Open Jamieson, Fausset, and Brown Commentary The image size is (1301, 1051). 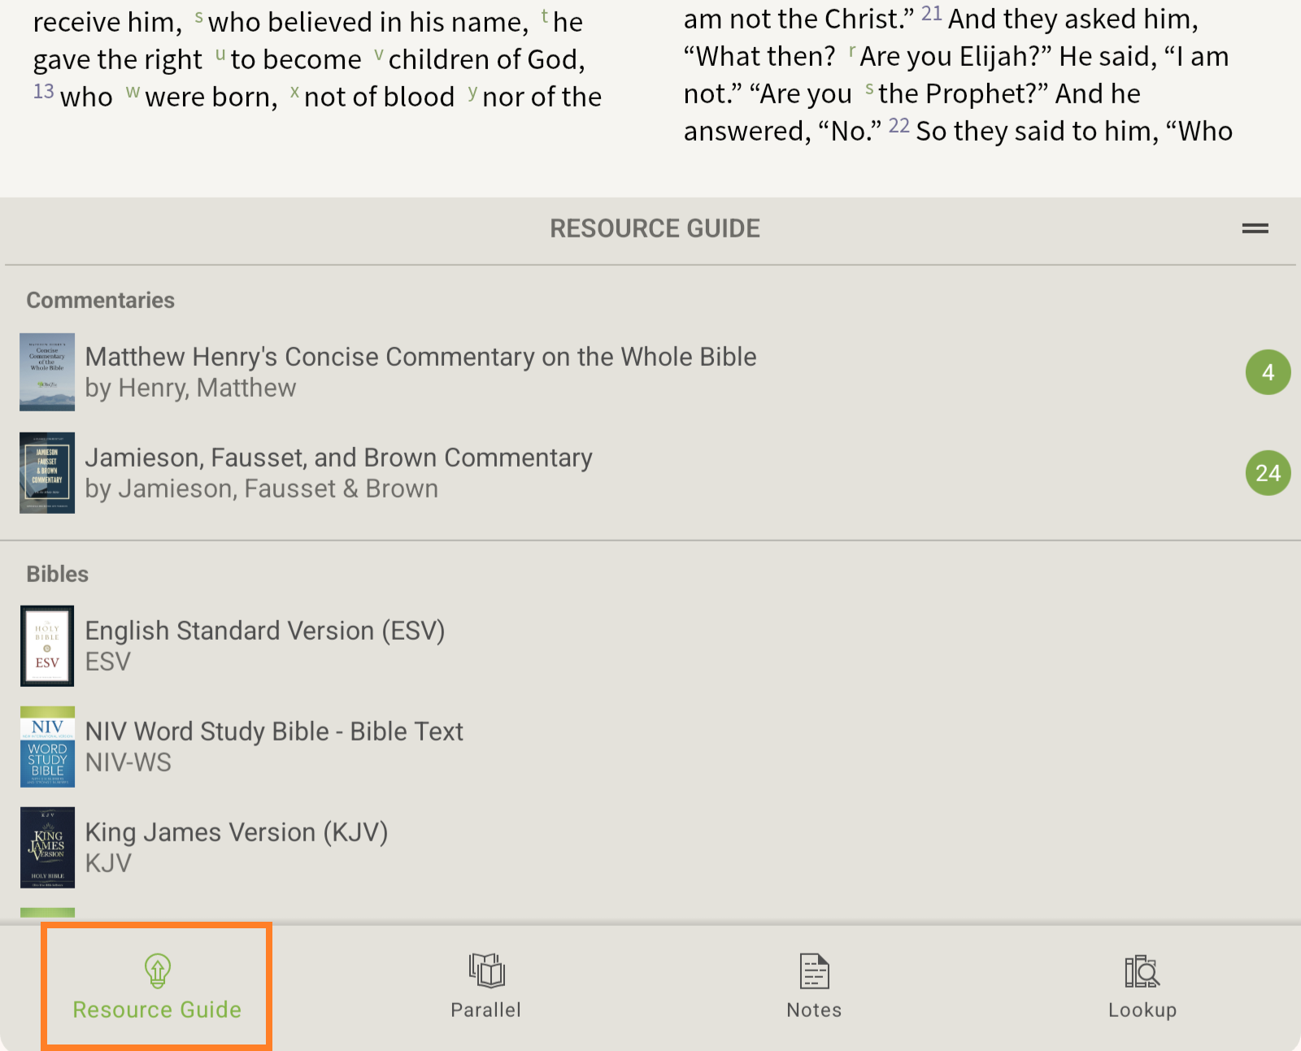[338, 458]
